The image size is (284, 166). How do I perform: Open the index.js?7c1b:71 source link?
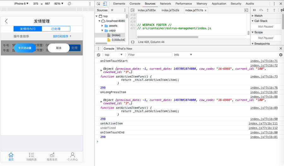point(263,61)
